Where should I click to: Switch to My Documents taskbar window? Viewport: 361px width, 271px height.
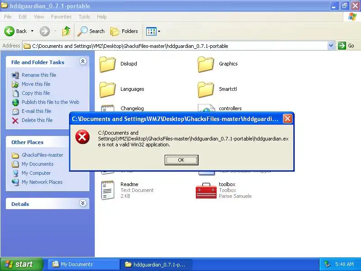(x=83, y=264)
